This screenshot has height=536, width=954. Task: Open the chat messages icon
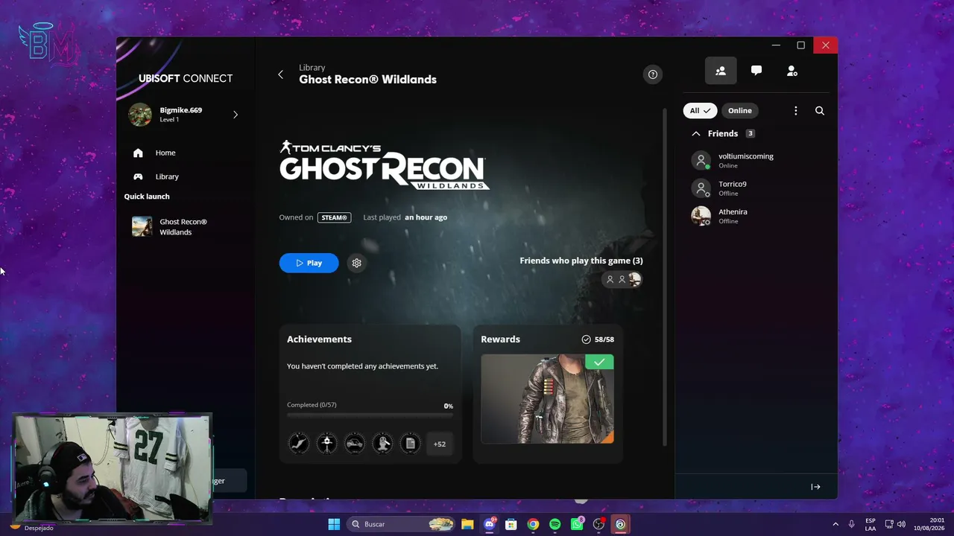[756, 71]
